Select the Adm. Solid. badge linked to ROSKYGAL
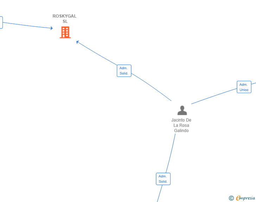256x202 pixels. 124,71
